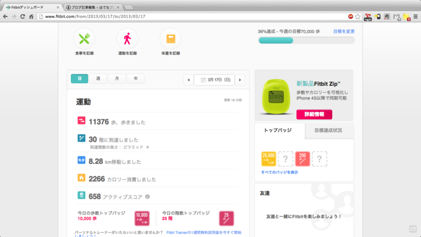Click the すべてのバッジを表示 link
Screen dimensions: 421x237
(x=279, y=172)
